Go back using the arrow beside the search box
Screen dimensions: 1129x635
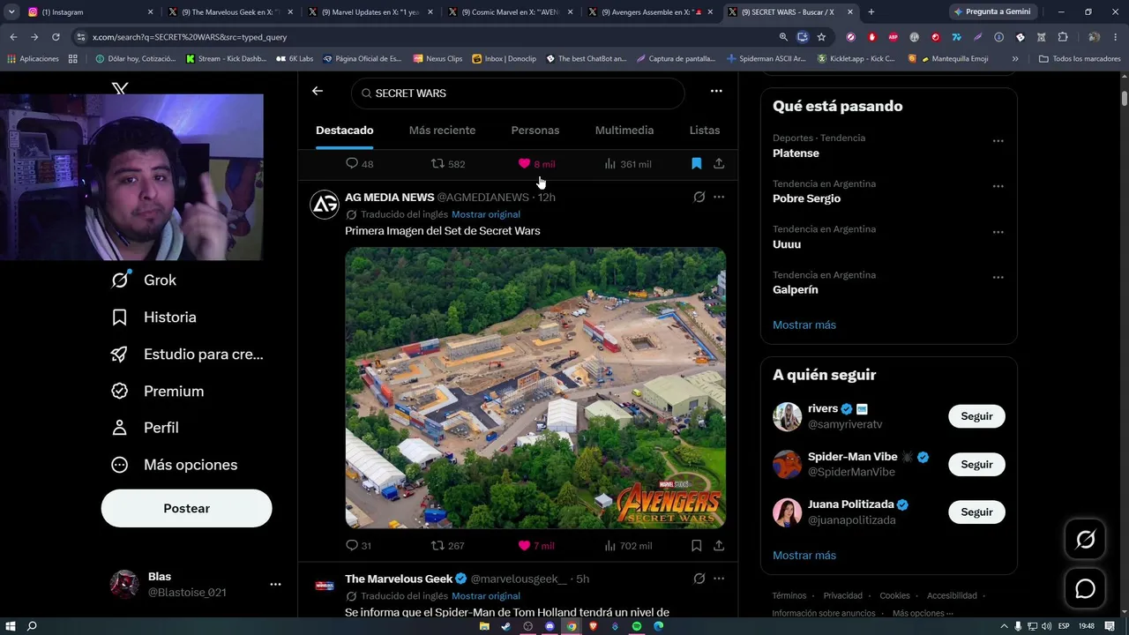click(318, 91)
